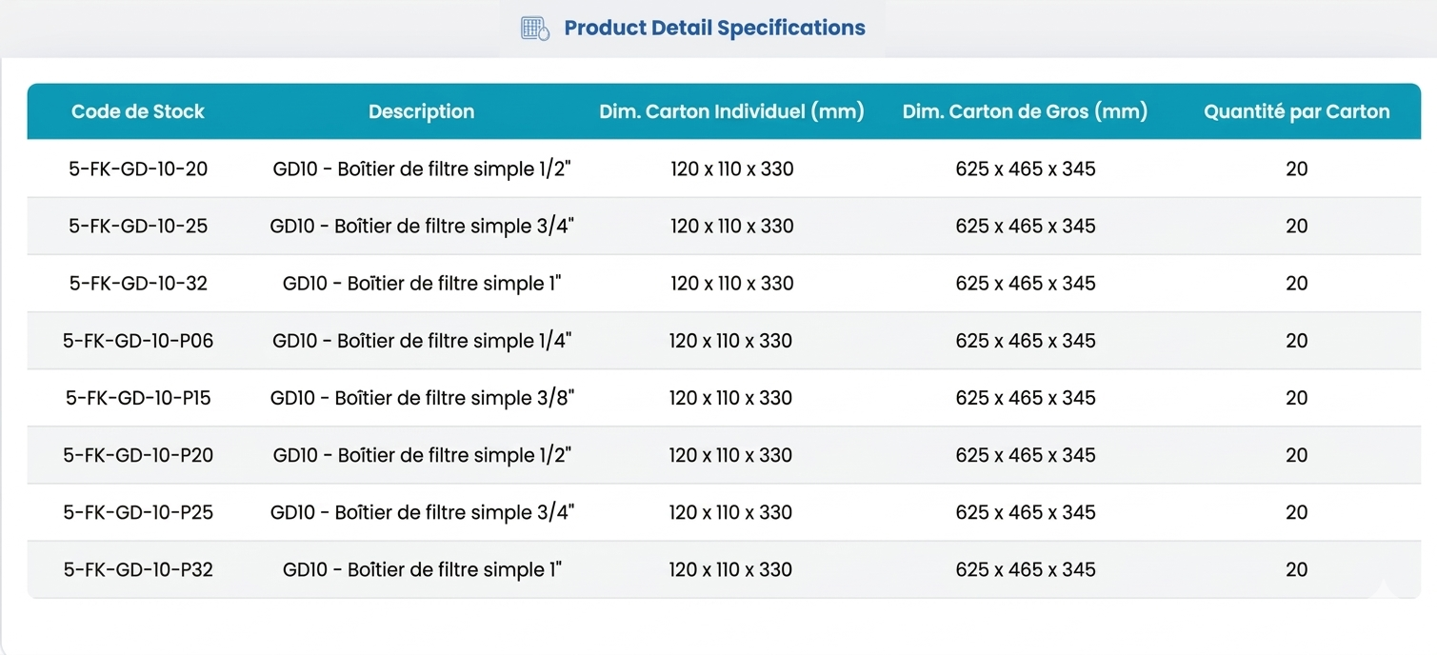Click stock code 5-FK-GD-10-P32

click(x=138, y=569)
